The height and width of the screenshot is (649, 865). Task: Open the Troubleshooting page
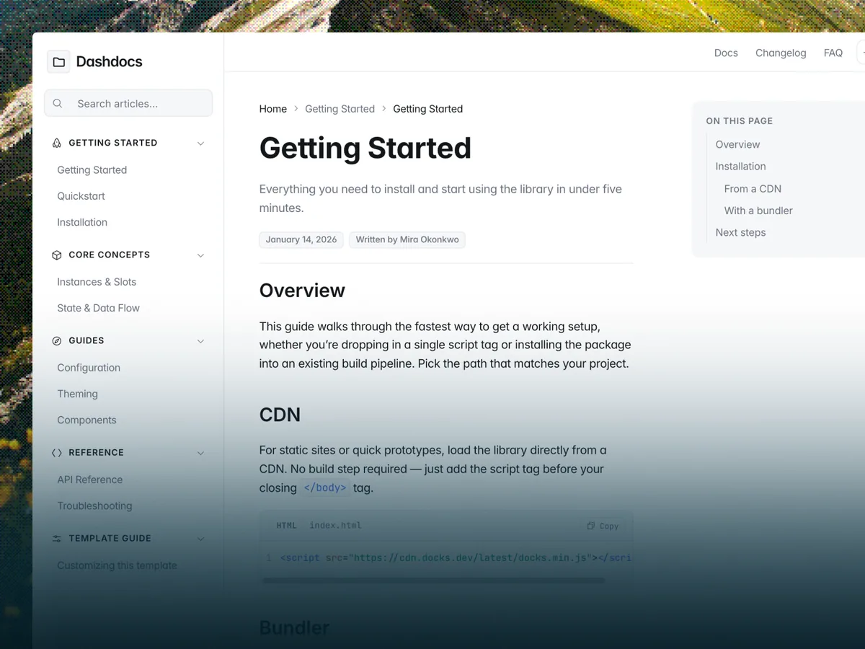tap(94, 505)
